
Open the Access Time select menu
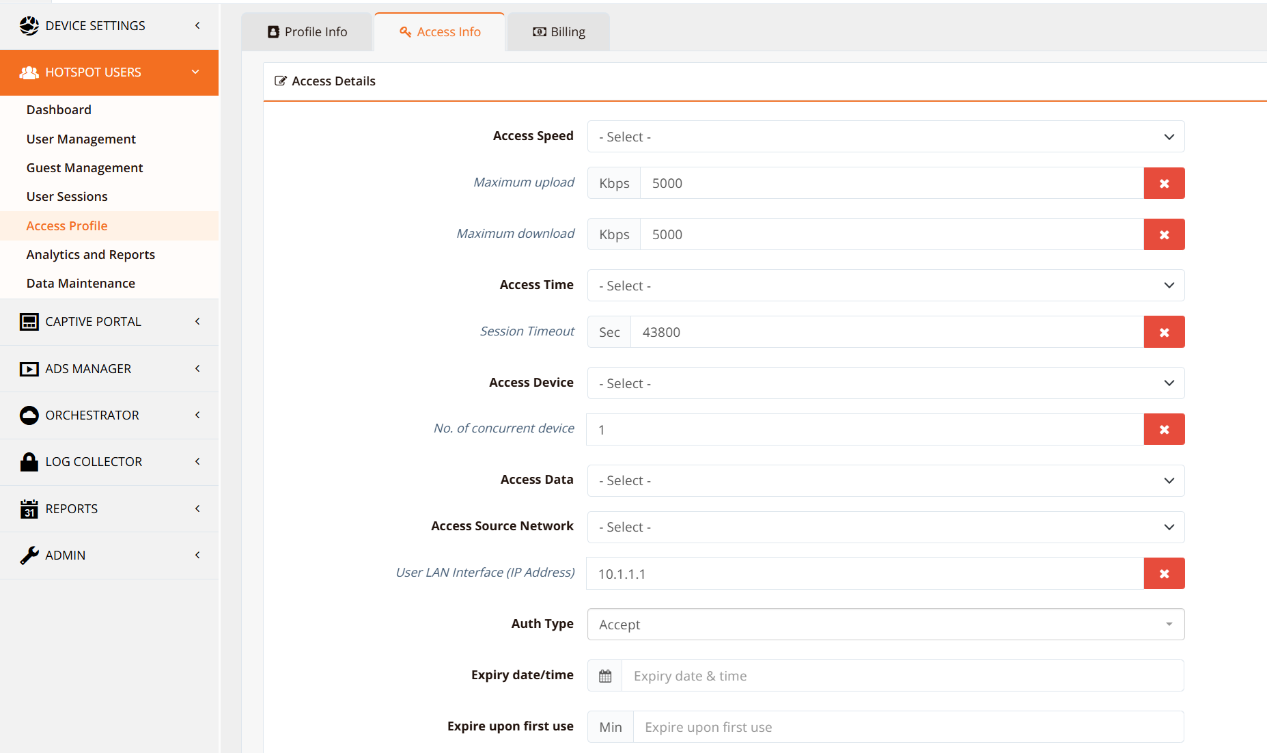[x=885, y=286]
